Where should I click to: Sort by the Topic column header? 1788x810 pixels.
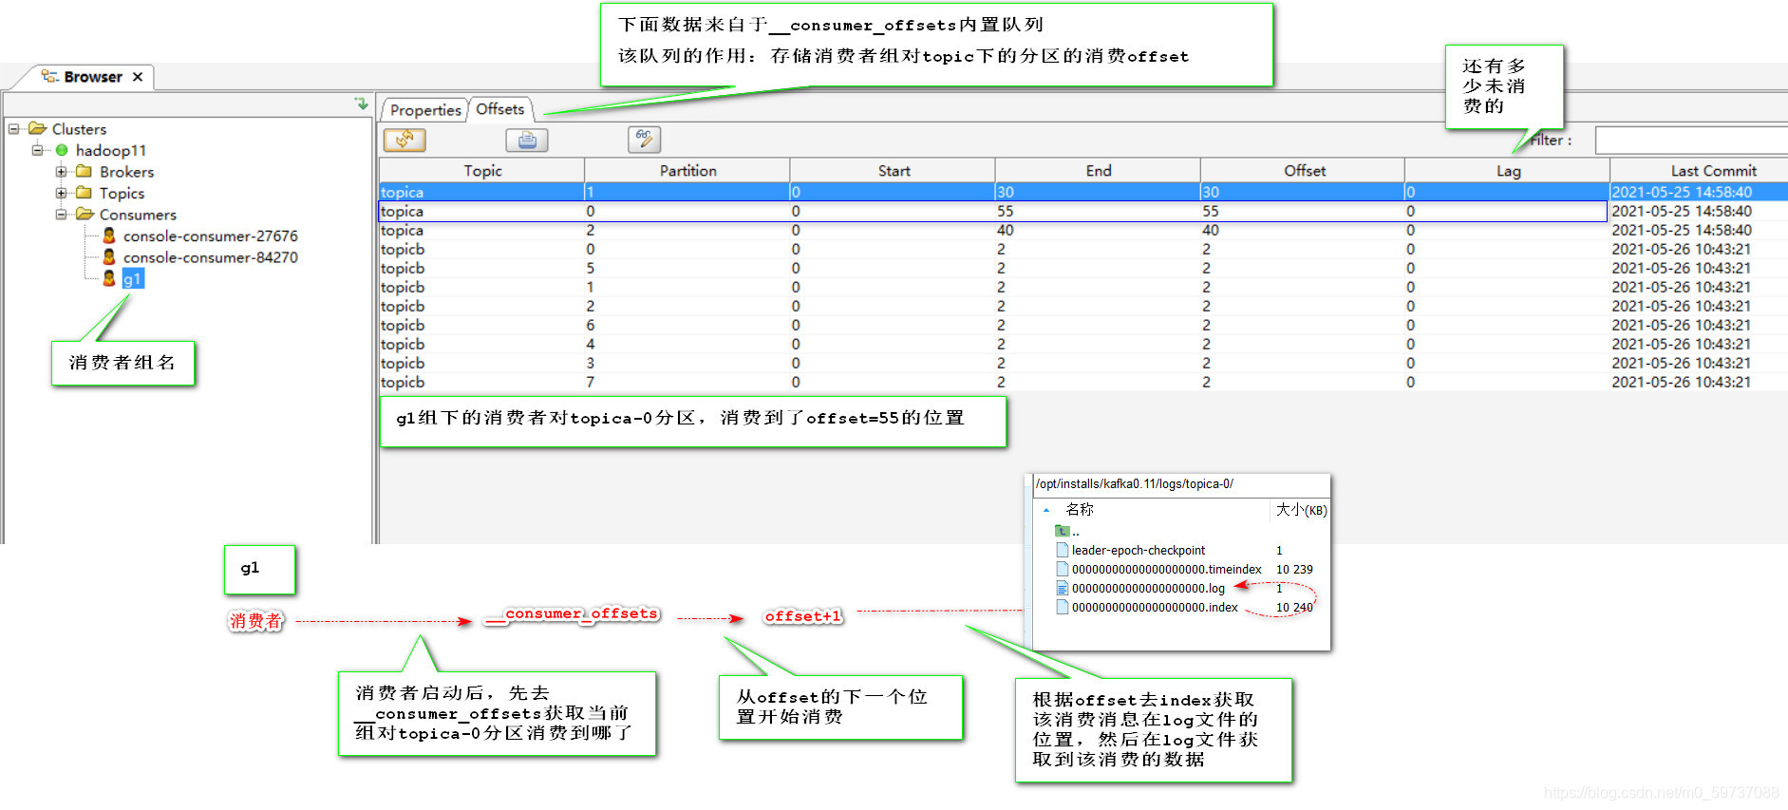coord(482,171)
